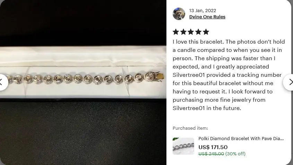Go to the previous review photo

click(2, 82)
